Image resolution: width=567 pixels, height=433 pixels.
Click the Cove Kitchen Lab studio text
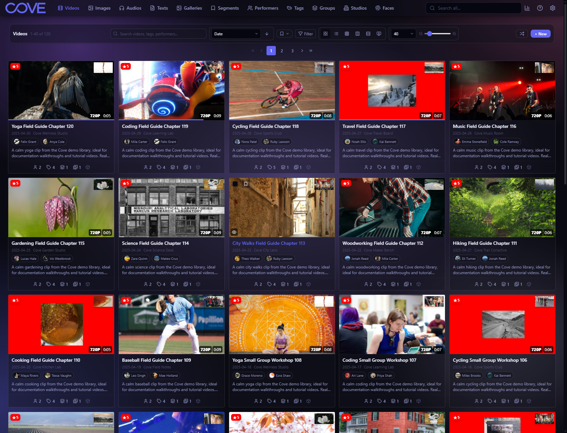tap(47, 367)
